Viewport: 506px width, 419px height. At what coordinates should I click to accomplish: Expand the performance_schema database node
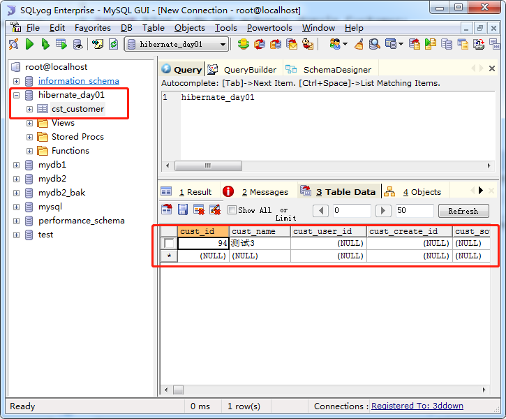(x=17, y=221)
